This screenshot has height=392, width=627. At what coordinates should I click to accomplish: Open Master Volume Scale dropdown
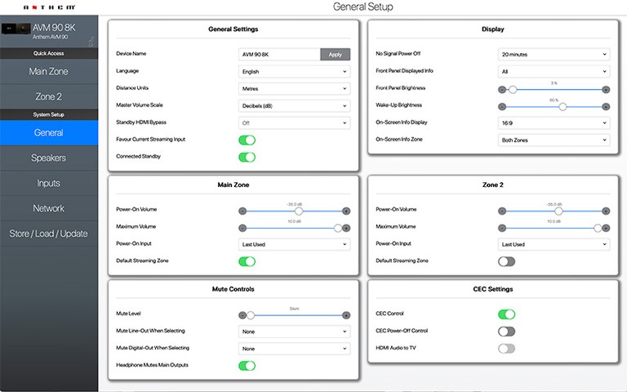tap(294, 105)
